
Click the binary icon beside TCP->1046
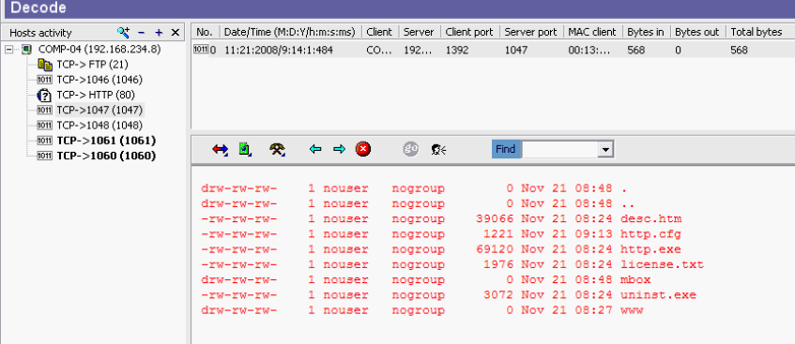45,80
